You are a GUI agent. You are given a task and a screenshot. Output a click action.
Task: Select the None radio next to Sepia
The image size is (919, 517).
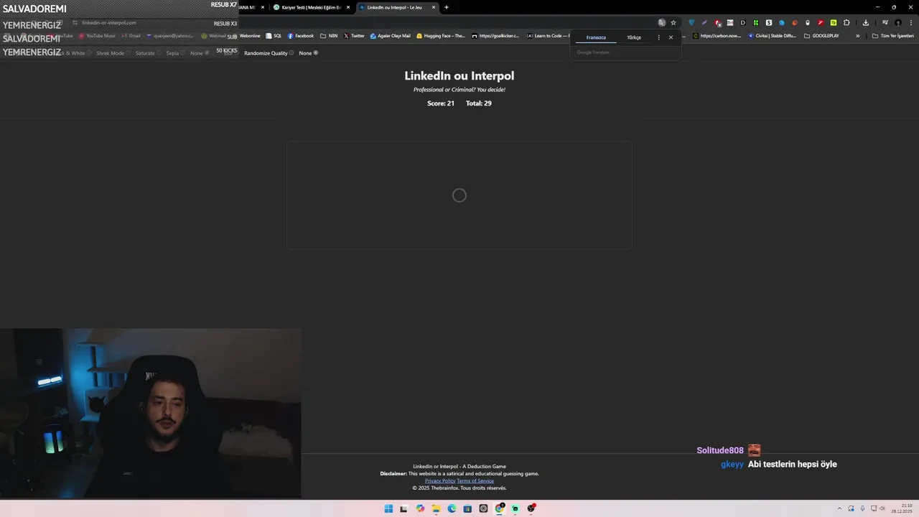tap(207, 53)
